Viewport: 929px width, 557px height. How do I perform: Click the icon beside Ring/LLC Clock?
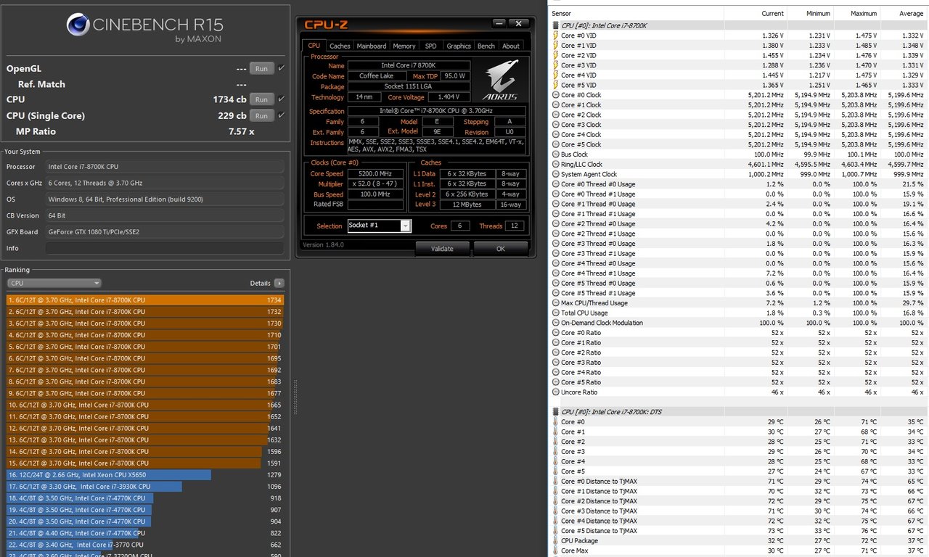[556, 164]
